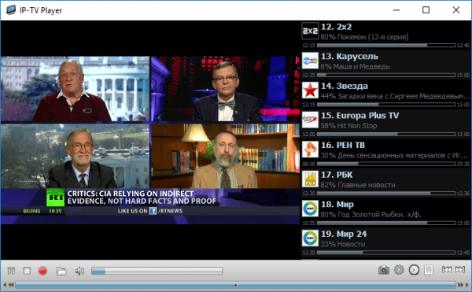The width and height of the screenshot is (472, 292).
Task: Stop the stream with the stop button
Action: [27, 271]
